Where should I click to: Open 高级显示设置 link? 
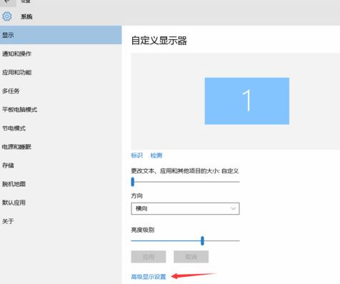coord(149,277)
